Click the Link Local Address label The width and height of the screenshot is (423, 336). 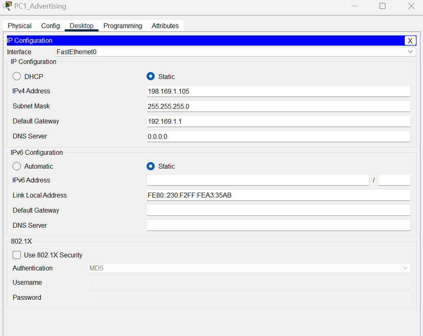point(39,195)
